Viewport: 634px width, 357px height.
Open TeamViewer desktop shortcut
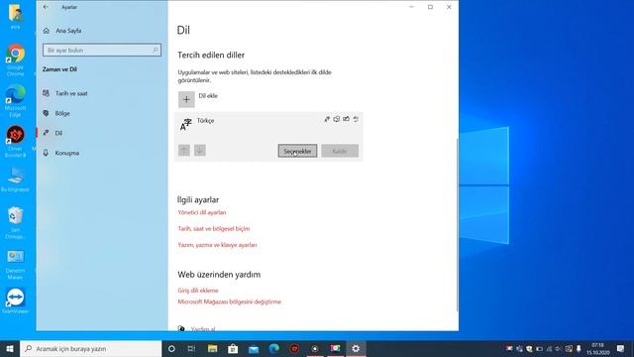click(x=16, y=300)
